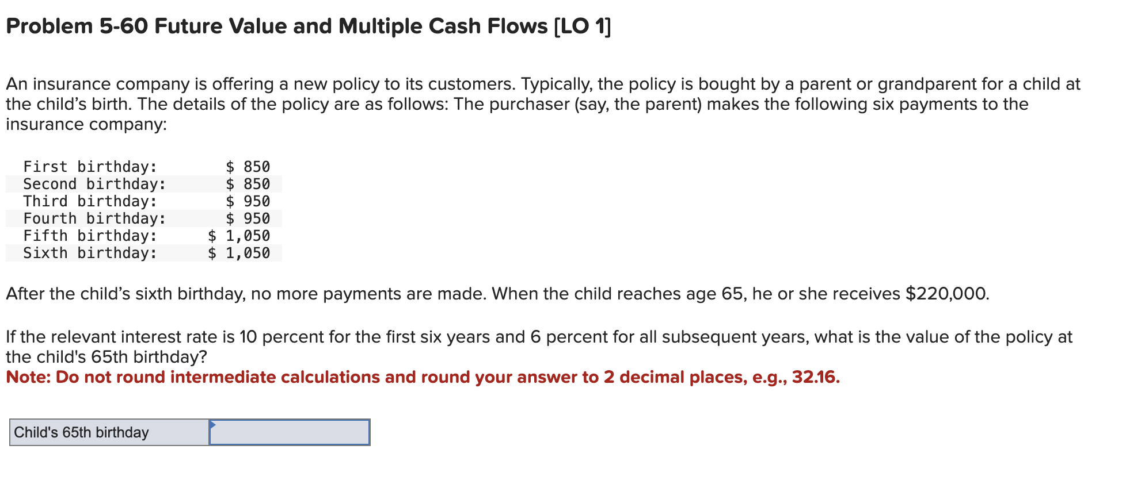This screenshot has height=484, width=1126.
Task: Click the $ 1,050 value for Fifth birthday
Action: pos(239,236)
